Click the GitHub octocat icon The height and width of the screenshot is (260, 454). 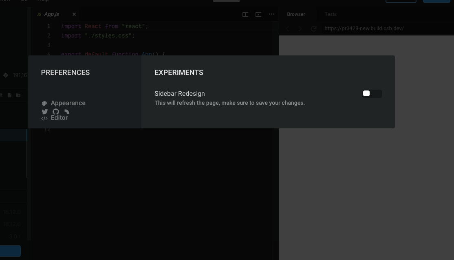click(x=56, y=112)
